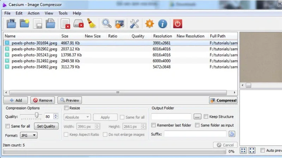
Task: Toggle Keep Aspect Ratio checkbox
Action: pos(66,134)
